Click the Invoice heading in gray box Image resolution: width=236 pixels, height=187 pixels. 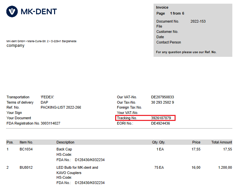pyautogui.click(x=162, y=7)
